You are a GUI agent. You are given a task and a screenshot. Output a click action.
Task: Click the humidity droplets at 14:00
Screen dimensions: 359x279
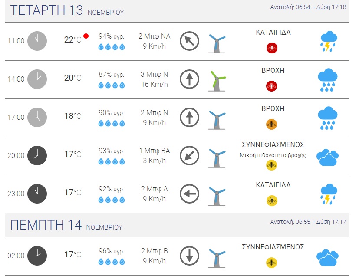point(112,85)
